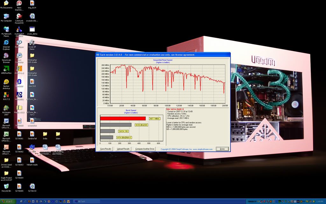The image size is (326, 204).
Task: Click Upload Results in HD Tach
Action: [x=123, y=149]
